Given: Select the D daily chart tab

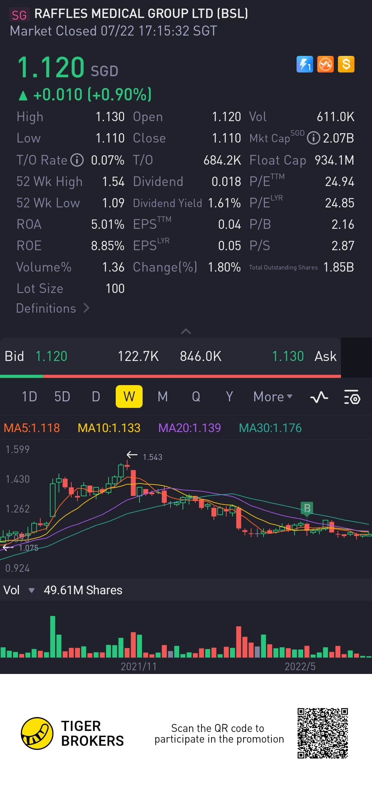Looking at the screenshot, I should (96, 397).
